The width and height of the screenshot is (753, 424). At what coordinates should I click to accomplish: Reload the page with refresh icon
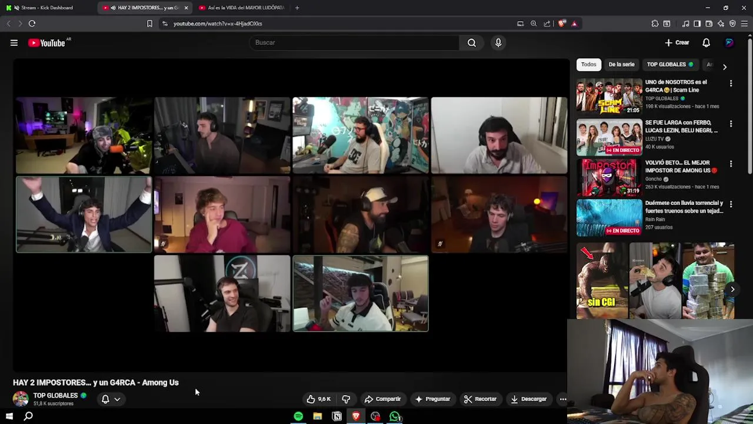coord(32,24)
